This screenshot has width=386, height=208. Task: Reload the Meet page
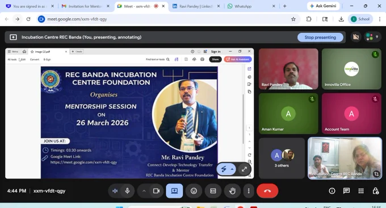pyautogui.click(x=28, y=19)
